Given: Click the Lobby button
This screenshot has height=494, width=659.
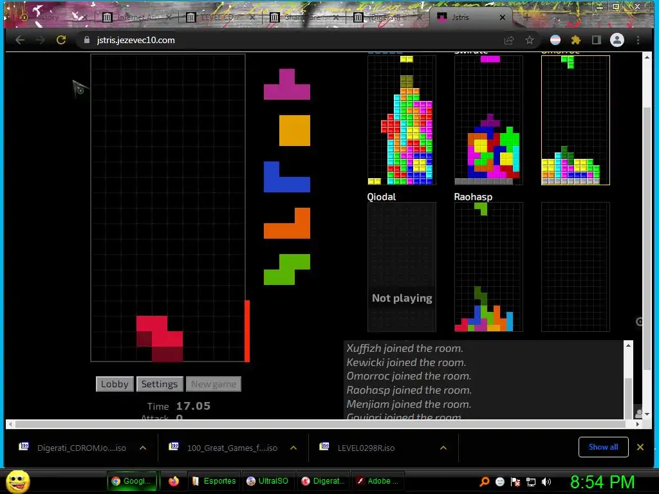Looking at the screenshot, I should pos(115,384).
